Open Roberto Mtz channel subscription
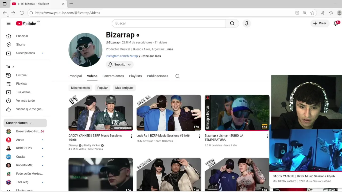The image size is (342, 192). click(25, 165)
